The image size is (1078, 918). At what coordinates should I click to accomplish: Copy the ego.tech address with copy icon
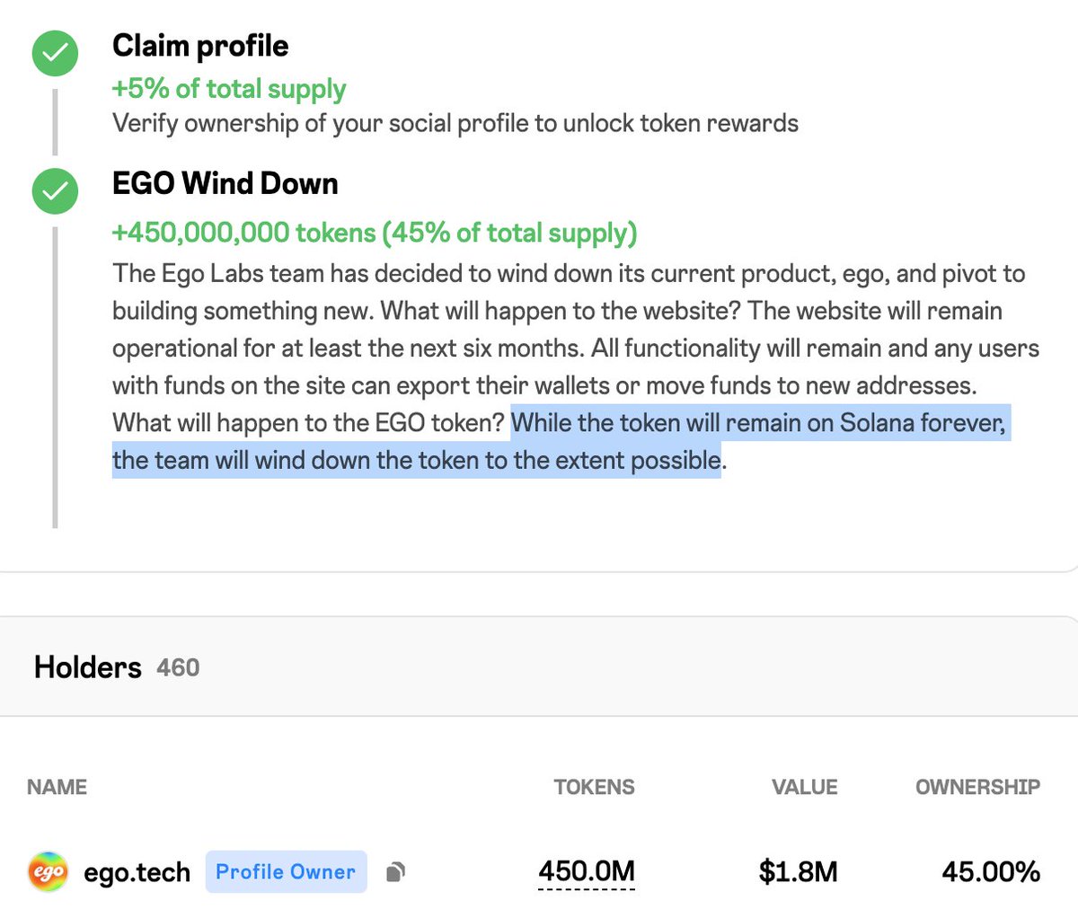point(395,872)
